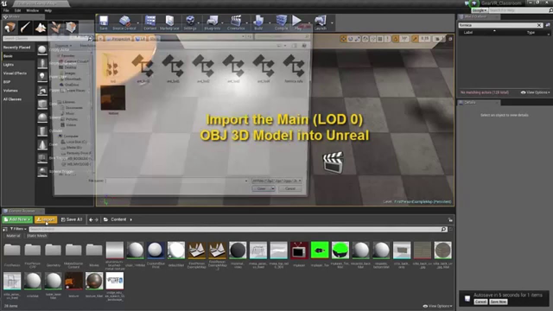This screenshot has width=553, height=311.
Task: Toggle rotation snapping icon in viewport
Action: pyautogui.click(x=397, y=38)
